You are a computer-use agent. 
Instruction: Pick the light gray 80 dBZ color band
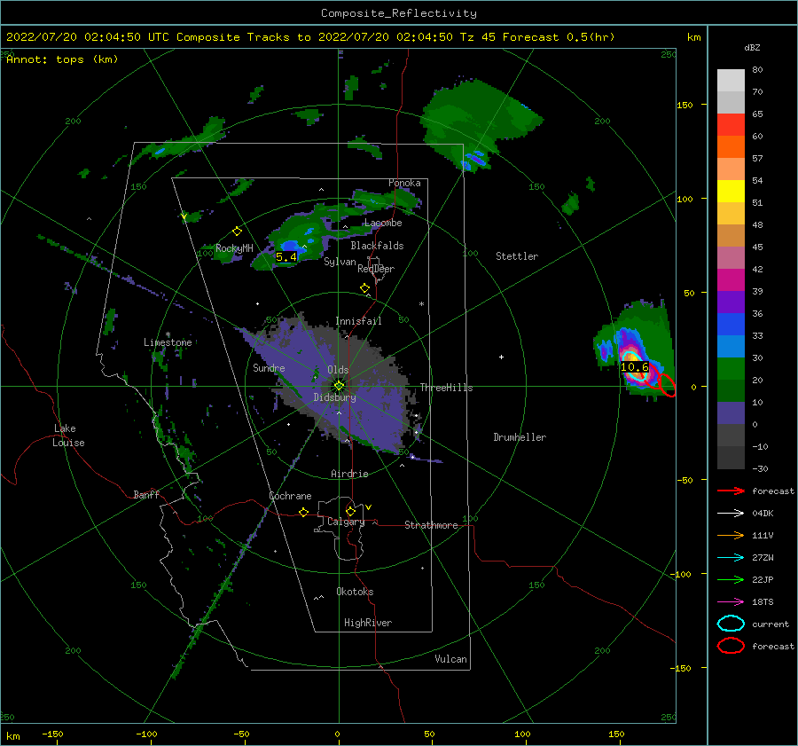click(731, 80)
